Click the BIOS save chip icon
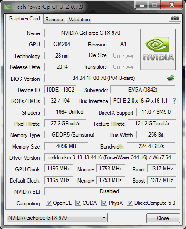Viewport: 186px width, 229px height. point(171,78)
